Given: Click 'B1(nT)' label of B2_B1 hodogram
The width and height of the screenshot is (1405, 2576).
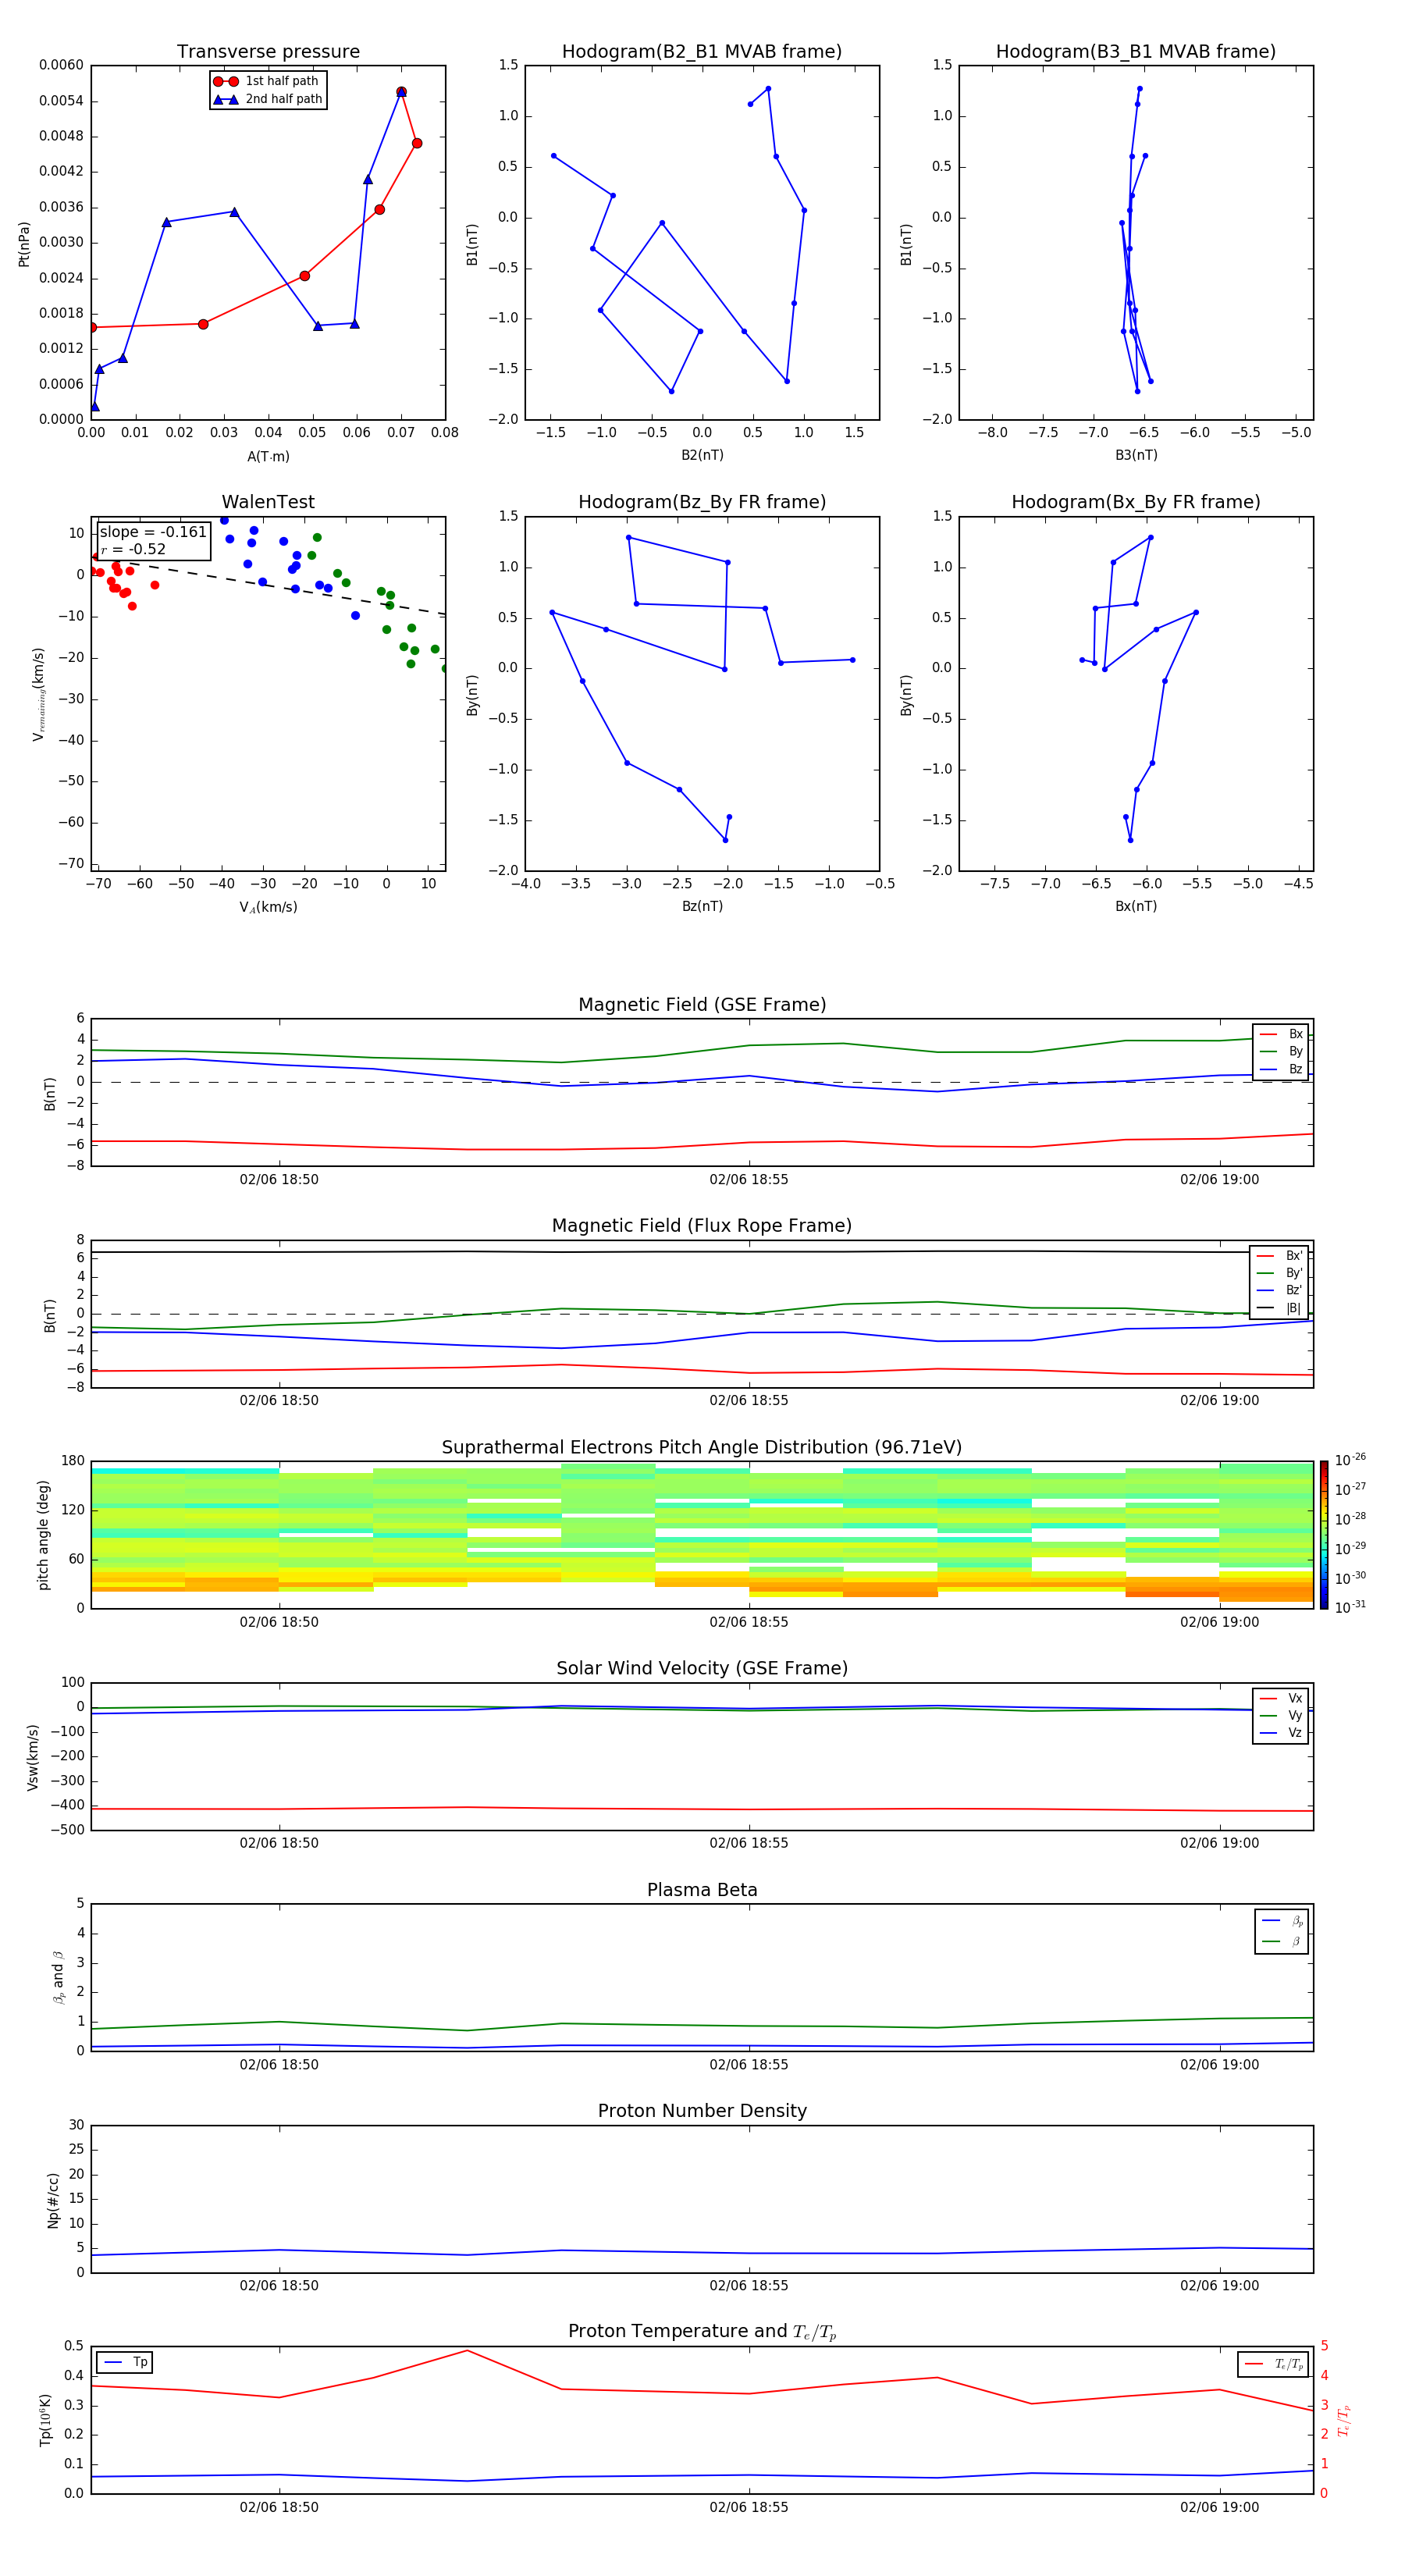Looking at the screenshot, I should pos(472,244).
